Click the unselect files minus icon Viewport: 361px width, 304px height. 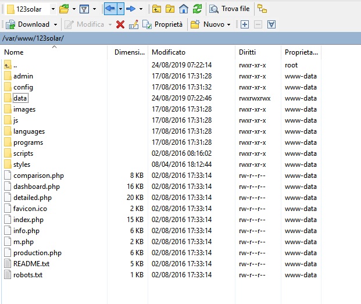[258, 24]
